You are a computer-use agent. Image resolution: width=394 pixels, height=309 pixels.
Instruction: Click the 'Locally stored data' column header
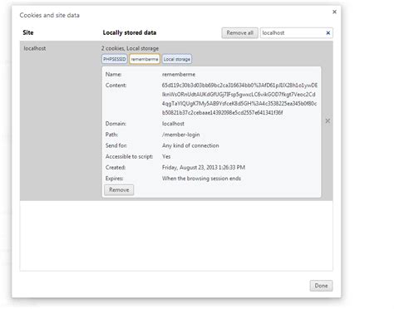click(130, 32)
